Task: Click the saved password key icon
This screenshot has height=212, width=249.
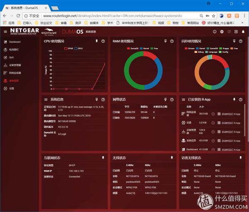Action: [207, 16]
